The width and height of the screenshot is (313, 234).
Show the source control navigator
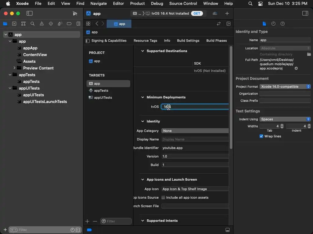[x=14, y=24]
